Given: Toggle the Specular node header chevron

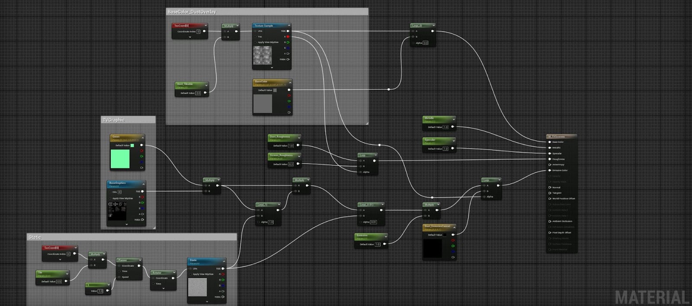Looking at the screenshot, I should (x=453, y=140).
